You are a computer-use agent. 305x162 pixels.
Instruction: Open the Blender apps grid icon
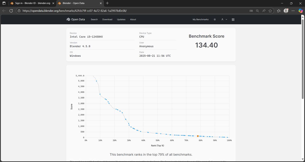[x=233, y=20]
